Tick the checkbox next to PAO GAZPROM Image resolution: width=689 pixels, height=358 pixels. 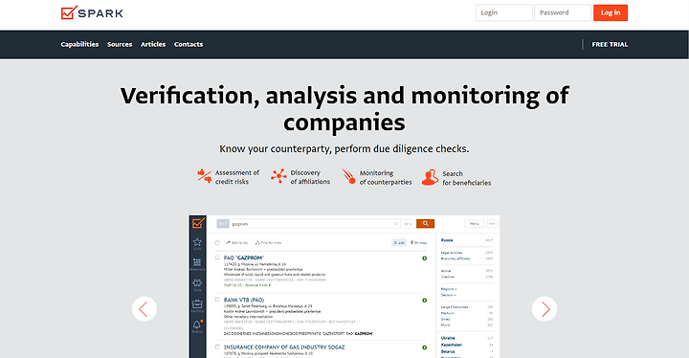point(217,257)
